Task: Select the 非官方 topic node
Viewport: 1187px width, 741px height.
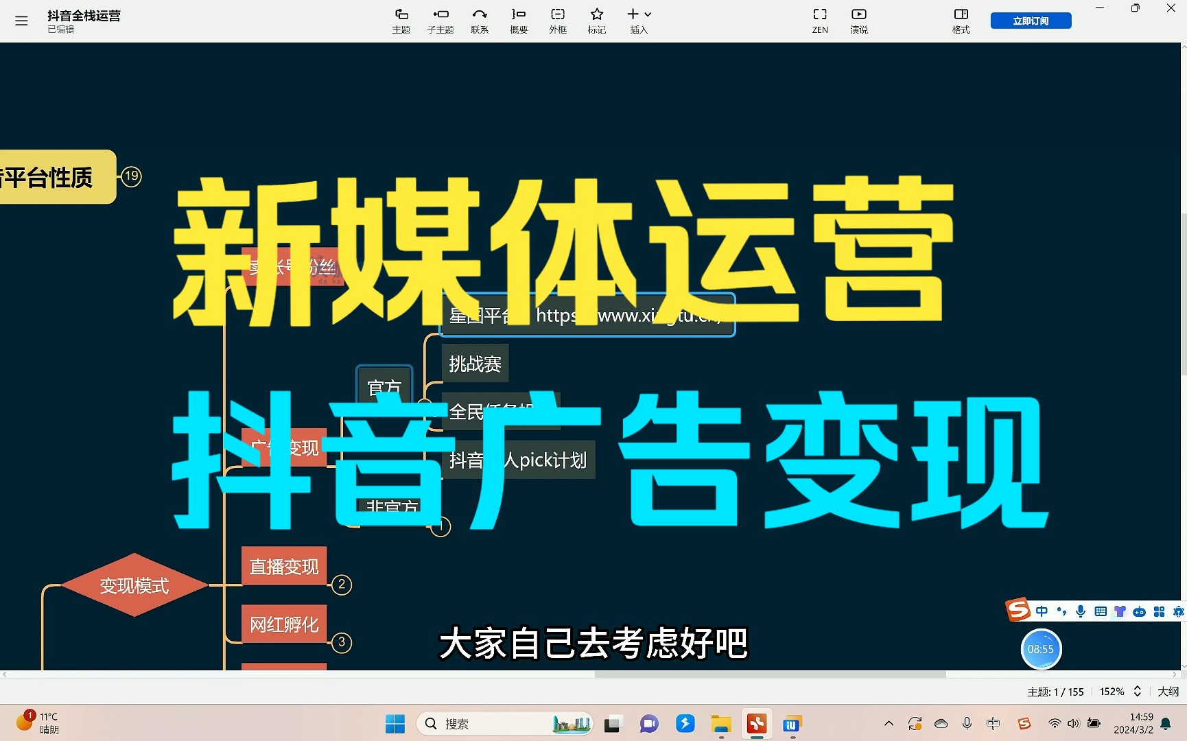Action: coord(392,507)
